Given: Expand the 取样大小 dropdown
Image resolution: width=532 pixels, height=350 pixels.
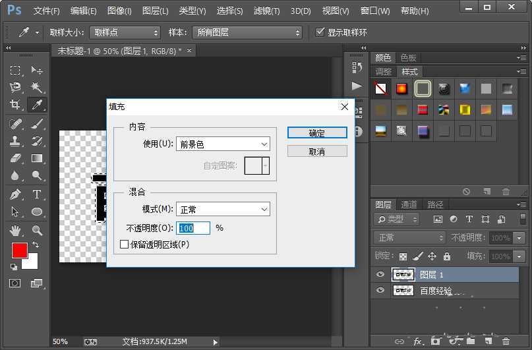Looking at the screenshot, I should [x=125, y=32].
